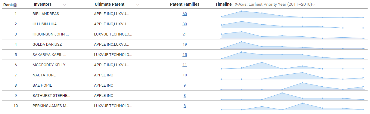The height and width of the screenshot is (114, 370).
Task: Expand the Ultimate Parent column dropdown arrow
Action: [138, 5]
